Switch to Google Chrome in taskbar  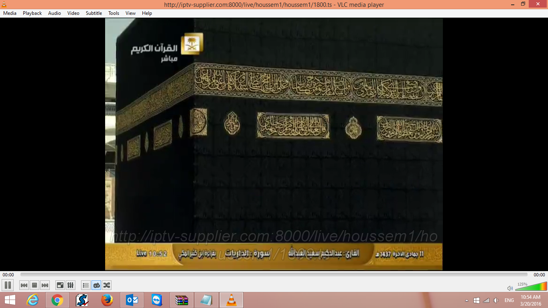(x=57, y=300)
